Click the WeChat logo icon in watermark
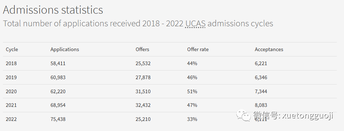 (x=243, y=115)
